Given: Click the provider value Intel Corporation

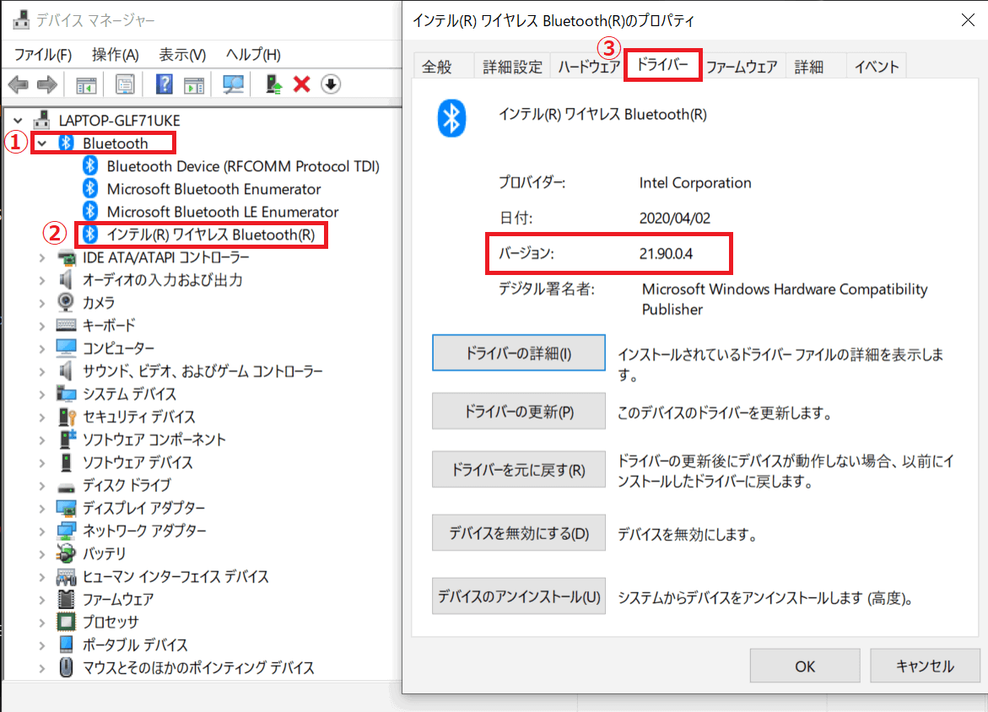Looking at the screenshot, I should [695, 183].
